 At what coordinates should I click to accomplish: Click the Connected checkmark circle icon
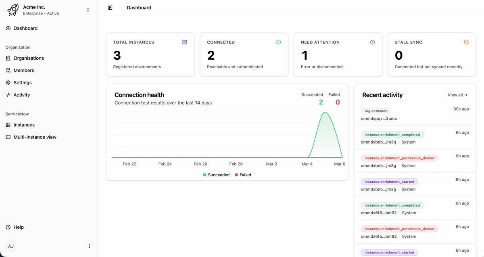coord(278,42)
